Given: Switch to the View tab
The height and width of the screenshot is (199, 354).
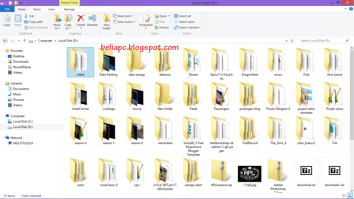Looking at the screenshot, I should click(x=51, y=9).
